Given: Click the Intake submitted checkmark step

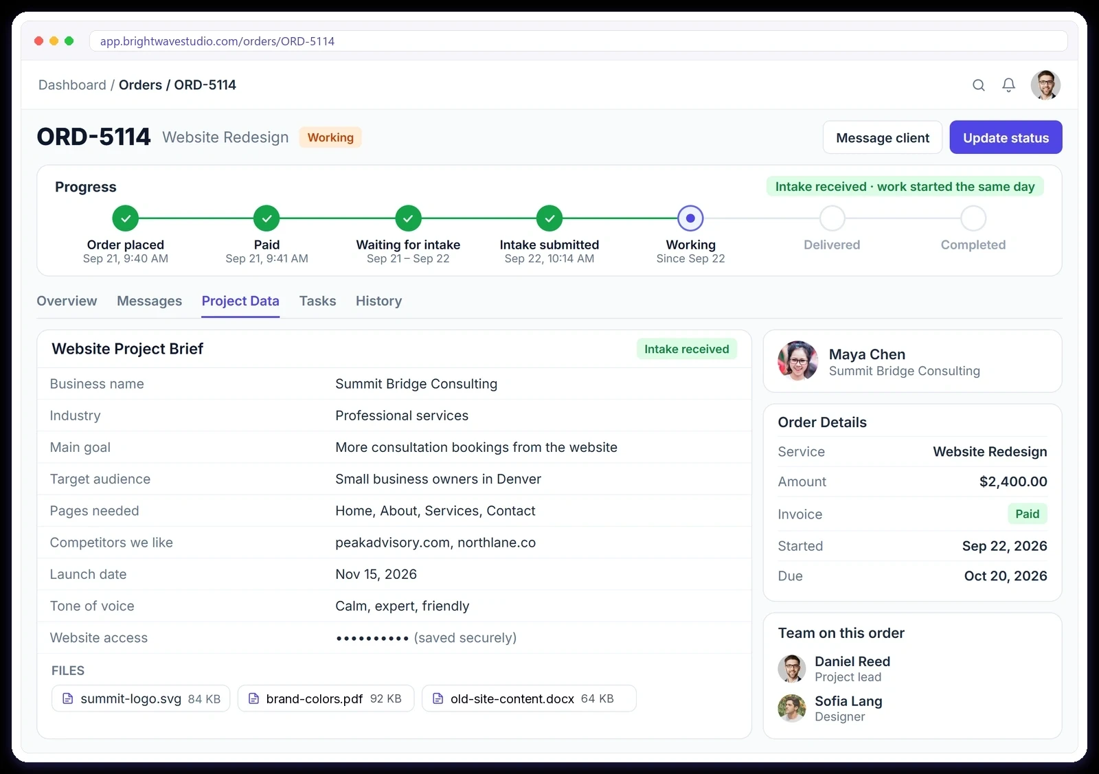Looking at the screenshot, I should tap(549, 218).
